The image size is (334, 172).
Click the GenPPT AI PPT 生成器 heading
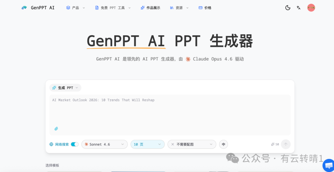click(170, 41)
